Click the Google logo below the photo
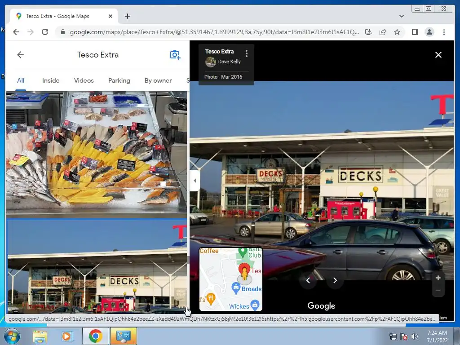460x345 pixels. click(x=321, y=306)
